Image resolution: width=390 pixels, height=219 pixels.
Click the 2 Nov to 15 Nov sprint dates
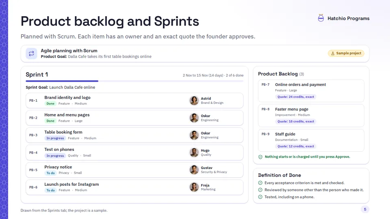pos(203,75)
